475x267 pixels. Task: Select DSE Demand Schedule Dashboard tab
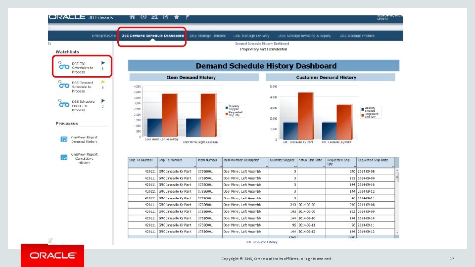pyautogui.click(x=152, y=36)
